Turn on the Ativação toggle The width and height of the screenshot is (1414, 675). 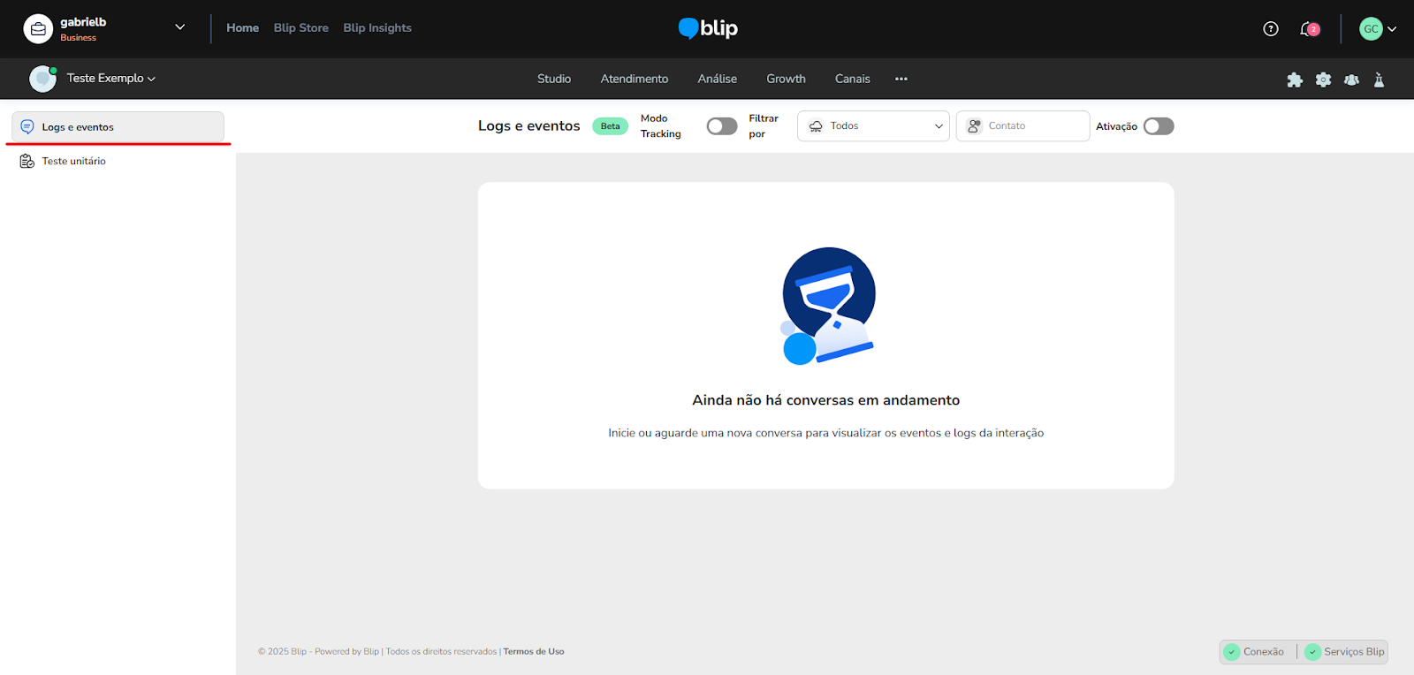point(1159,126)
